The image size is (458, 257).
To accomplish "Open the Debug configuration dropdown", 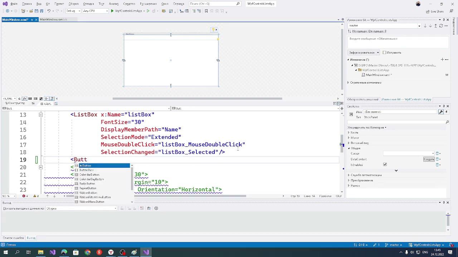I will tap(73, 11).
